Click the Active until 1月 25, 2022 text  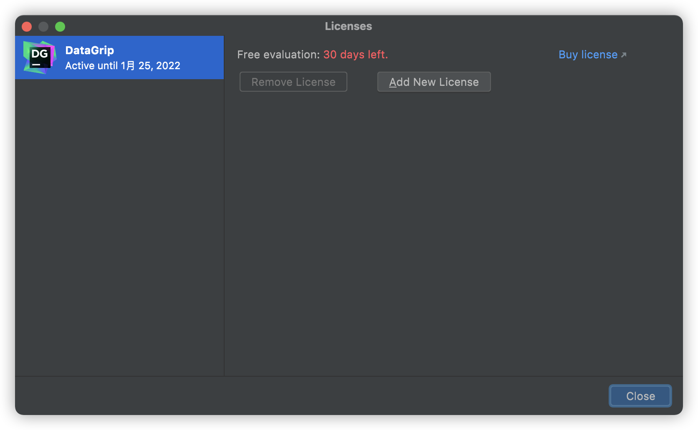click(123, 66)
